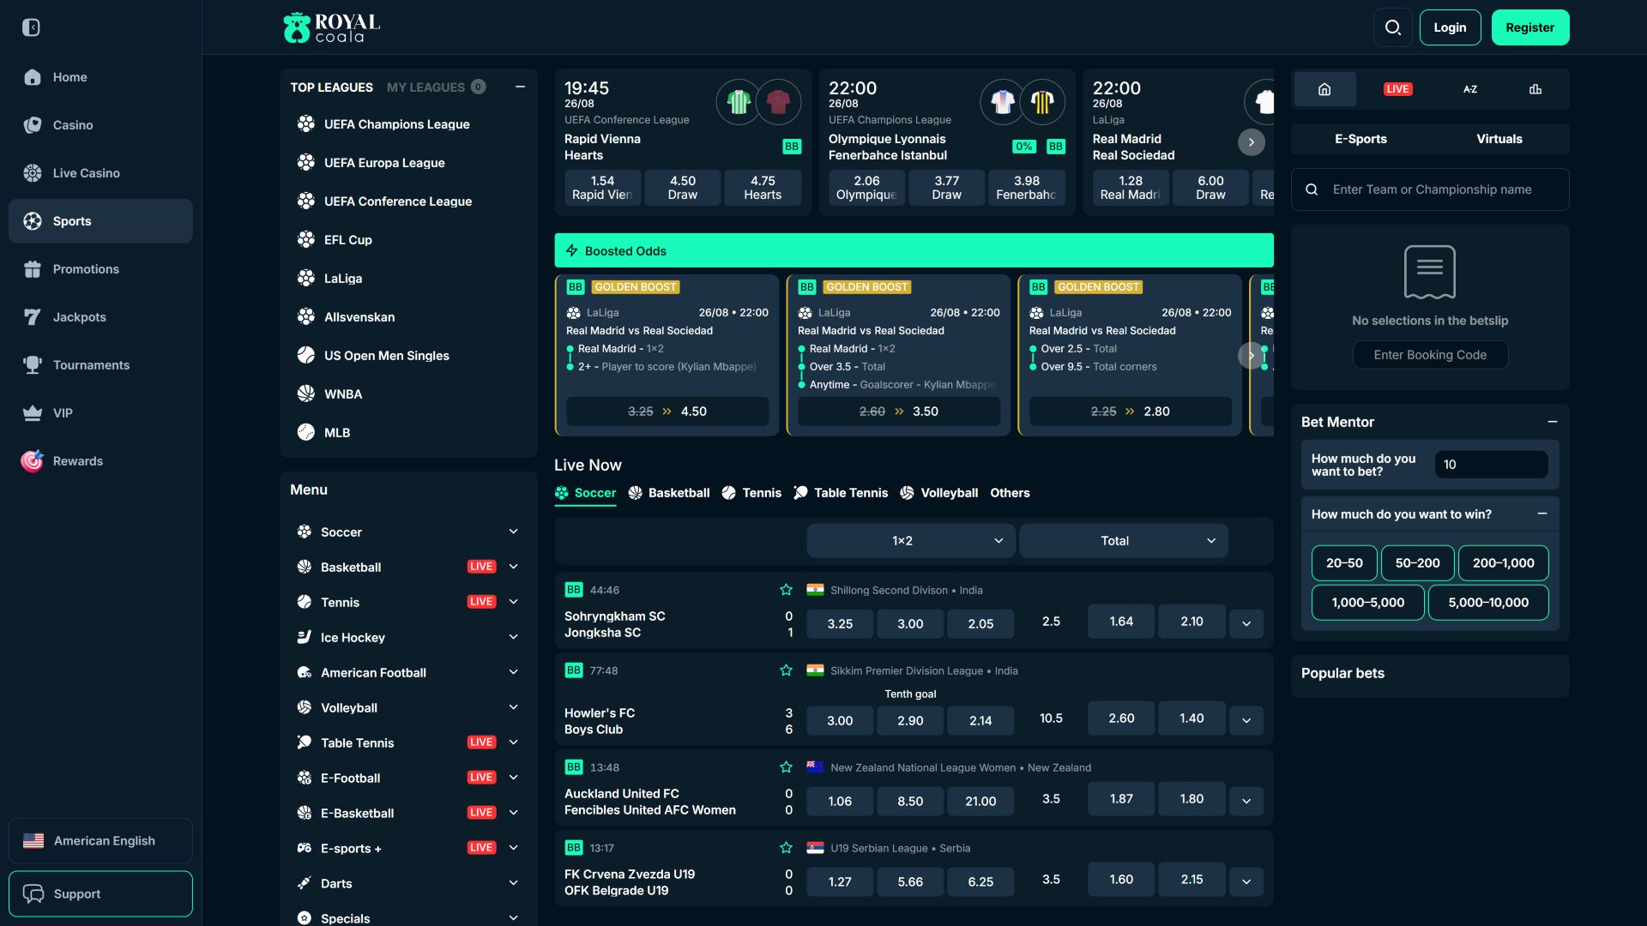
Task: Open the search magnifier icon in header
Action: point(1393,27)
